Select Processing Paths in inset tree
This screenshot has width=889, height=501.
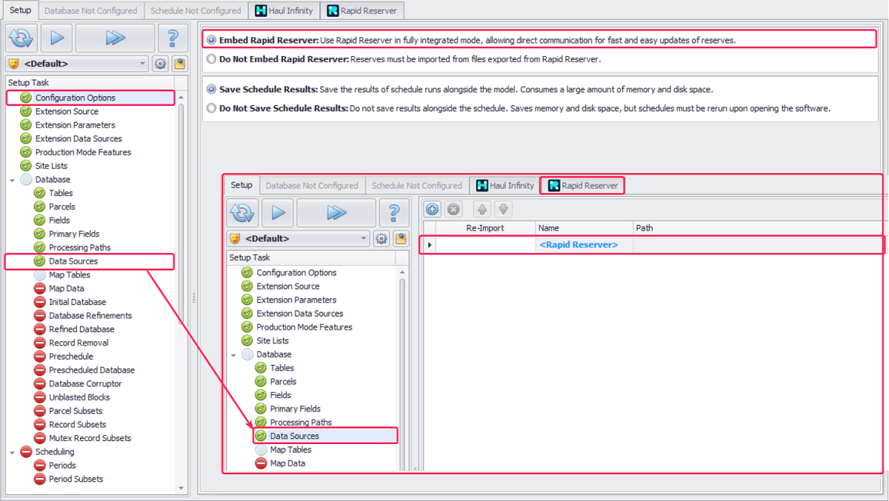pyautogui.click(x=301, y=423)
